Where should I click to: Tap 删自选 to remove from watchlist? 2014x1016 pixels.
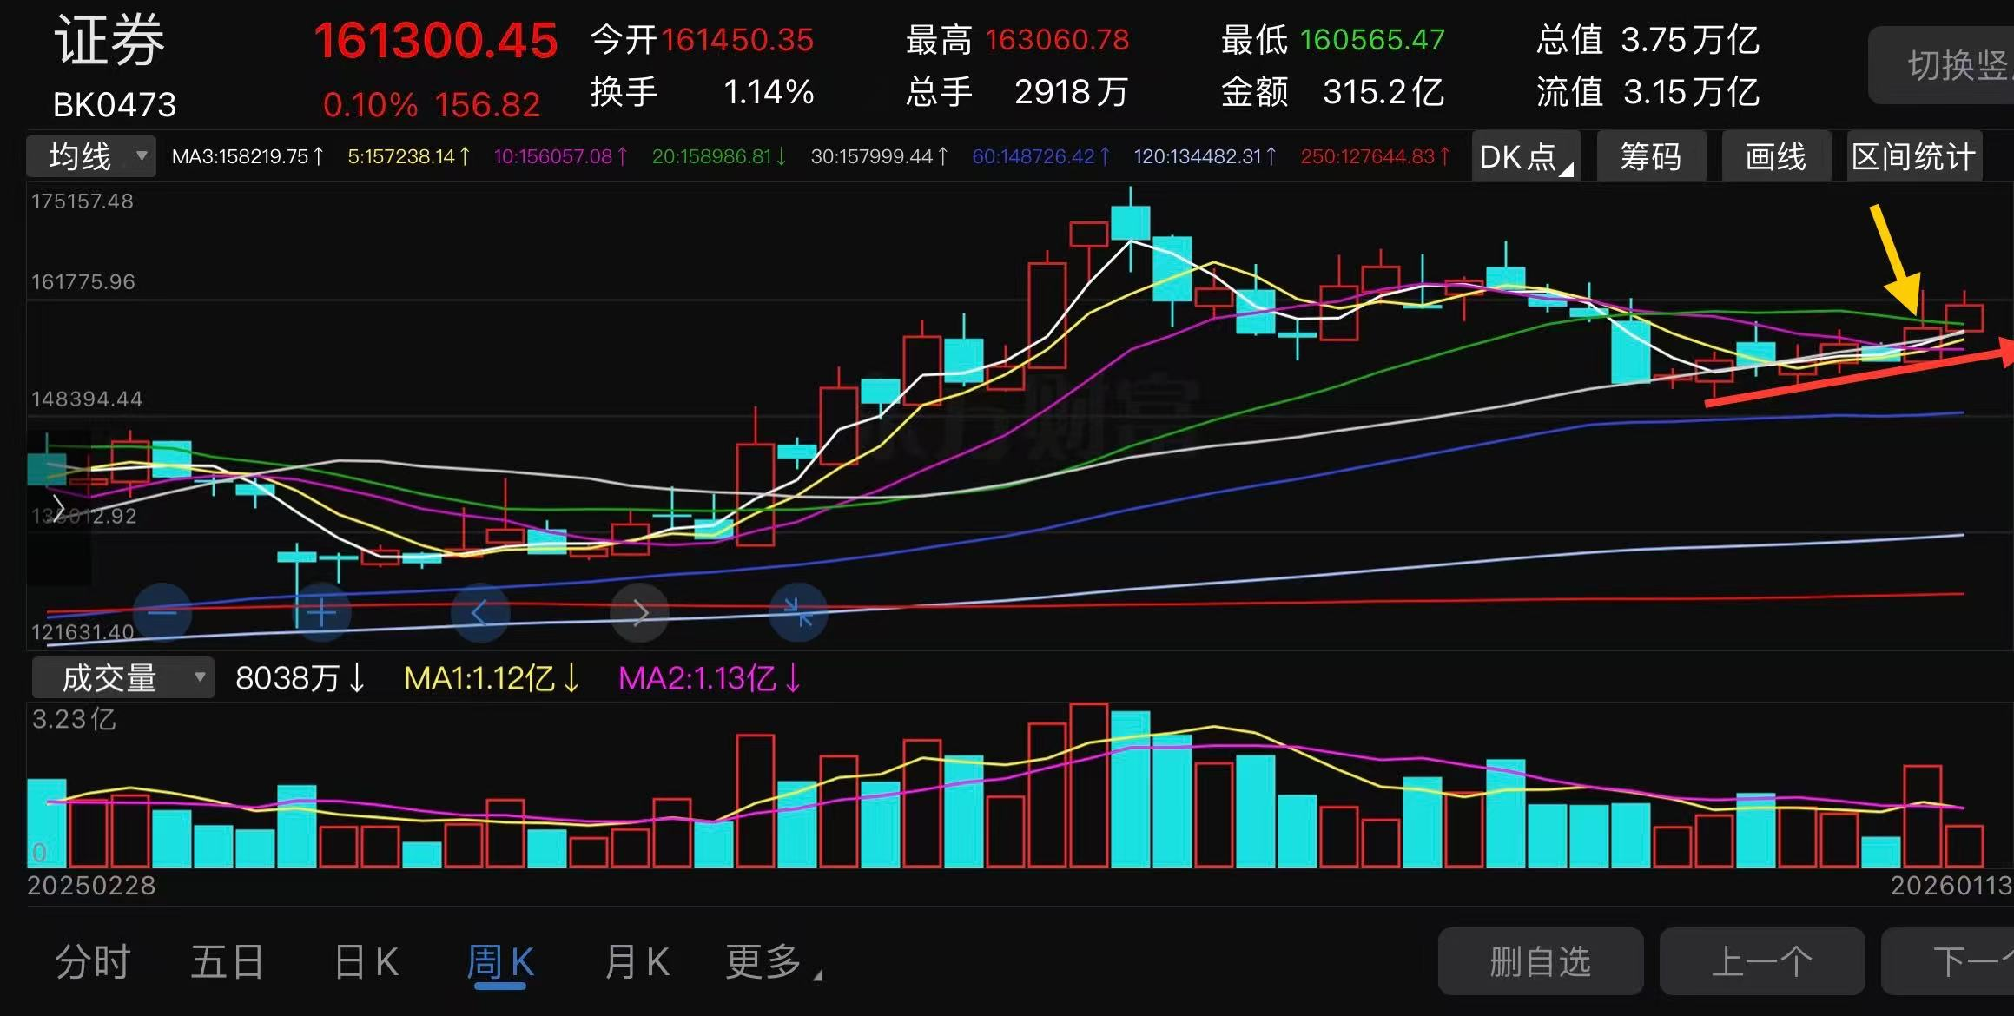[1540, 961]
